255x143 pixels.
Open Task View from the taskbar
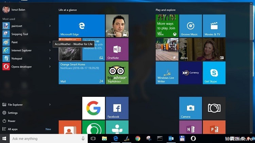pos(93,139)
